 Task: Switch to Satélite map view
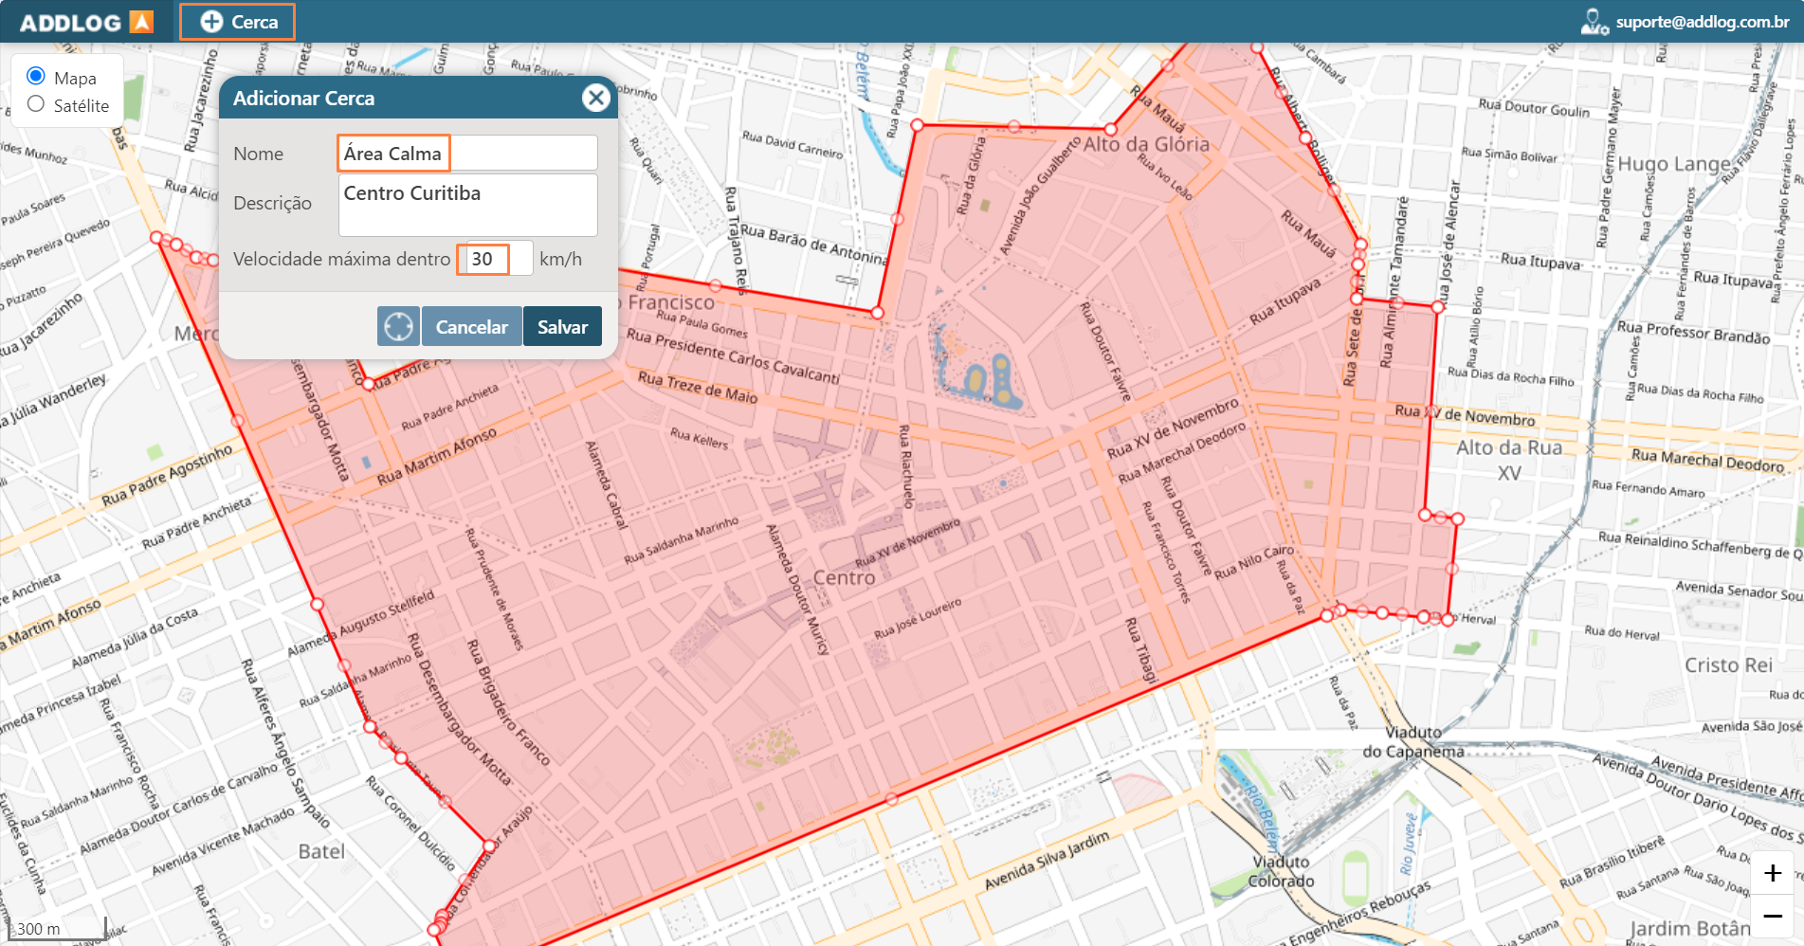(x=36, y=104)
